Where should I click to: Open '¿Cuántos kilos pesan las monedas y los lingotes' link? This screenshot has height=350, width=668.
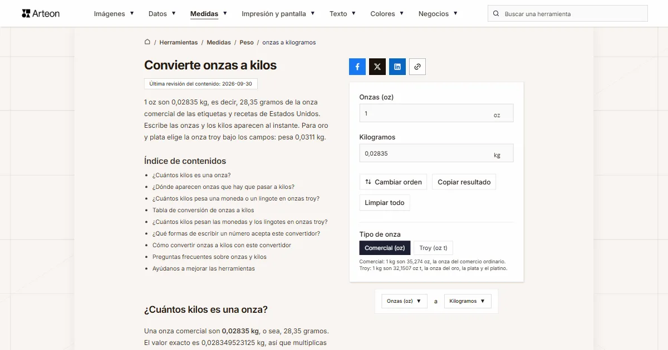240,222
